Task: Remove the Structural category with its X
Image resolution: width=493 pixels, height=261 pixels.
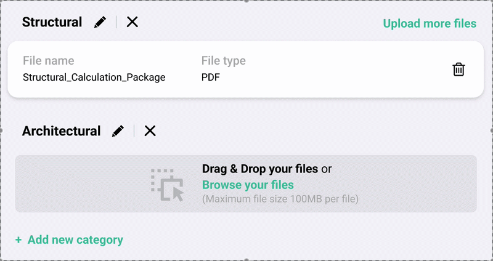Action: tap(132, 22)
